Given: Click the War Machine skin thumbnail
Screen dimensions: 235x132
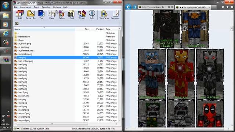Looking at the screenshot, I should pyautogui.click(x=210, y=74).
